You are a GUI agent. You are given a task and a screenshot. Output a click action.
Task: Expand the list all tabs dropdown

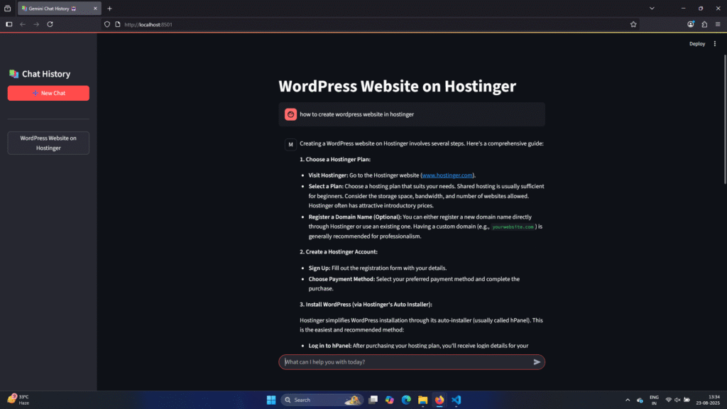[652, 9]
